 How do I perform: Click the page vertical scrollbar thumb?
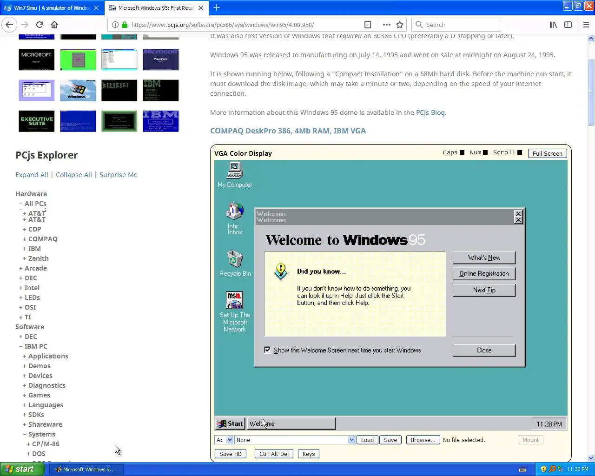point(591,92)
